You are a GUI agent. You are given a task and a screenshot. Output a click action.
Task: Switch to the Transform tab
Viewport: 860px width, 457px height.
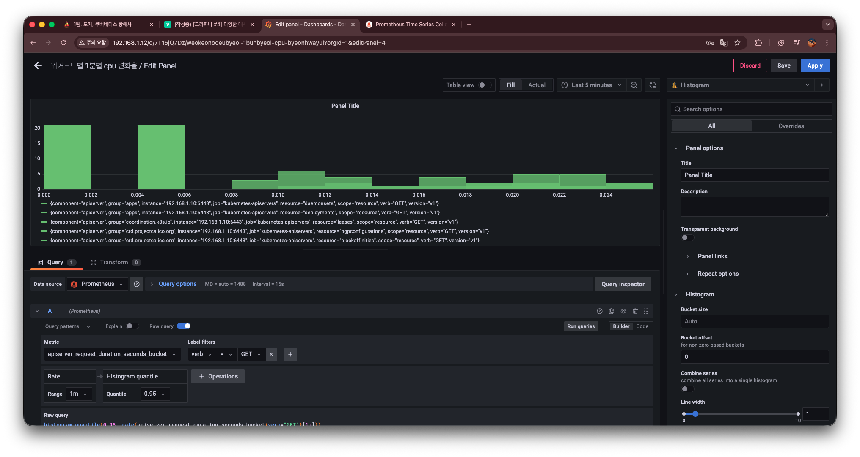point(114,262)
